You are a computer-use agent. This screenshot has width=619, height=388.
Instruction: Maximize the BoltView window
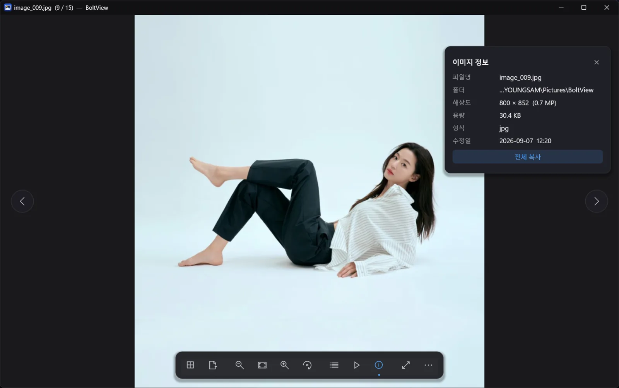[x=584, y=7]
